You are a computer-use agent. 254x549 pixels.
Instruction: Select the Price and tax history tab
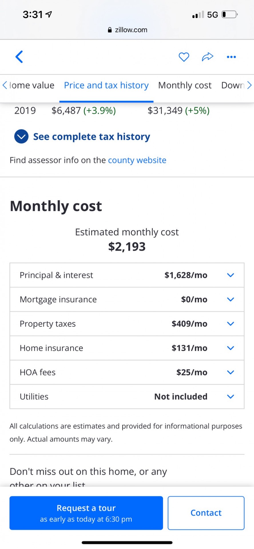(106, 85)
